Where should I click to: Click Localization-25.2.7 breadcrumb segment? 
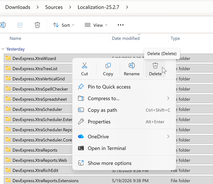[98, 7]
